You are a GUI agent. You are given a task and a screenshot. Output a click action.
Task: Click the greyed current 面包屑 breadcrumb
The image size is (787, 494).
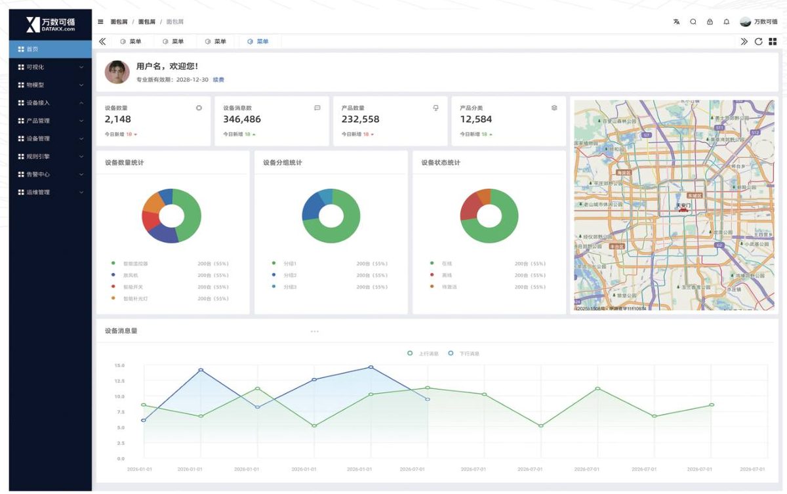(175, 22)
